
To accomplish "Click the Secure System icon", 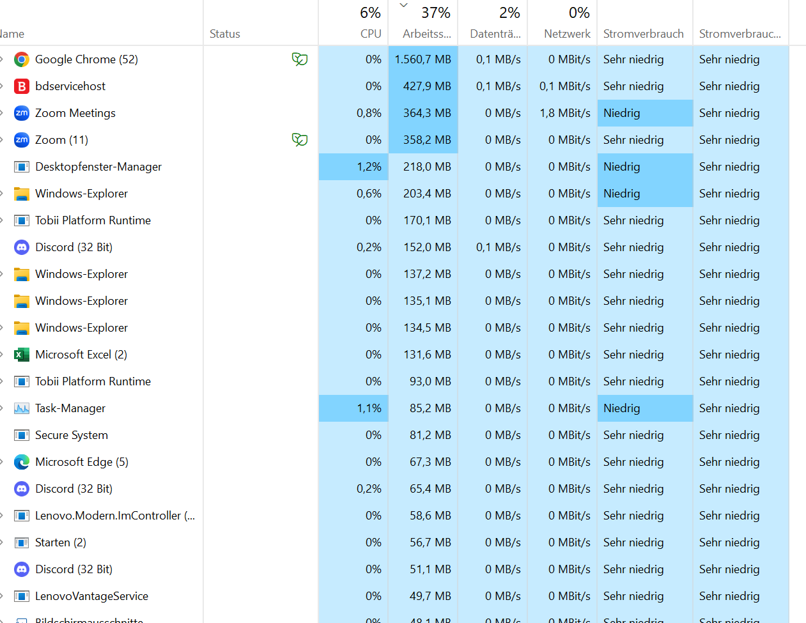I will click(22, 435).
